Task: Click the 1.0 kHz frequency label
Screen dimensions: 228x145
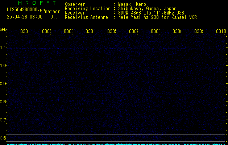Action: [3, 66]
